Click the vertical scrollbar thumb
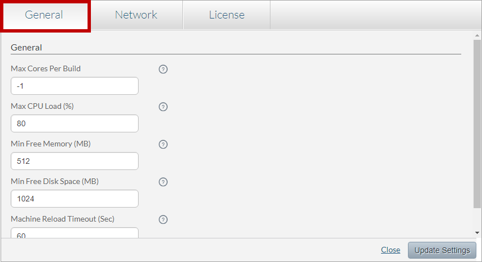Screen dimensions: 482x262 point(477,124)
